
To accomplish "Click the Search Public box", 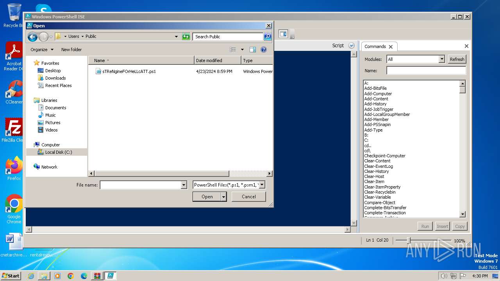I will click(228, 37).
